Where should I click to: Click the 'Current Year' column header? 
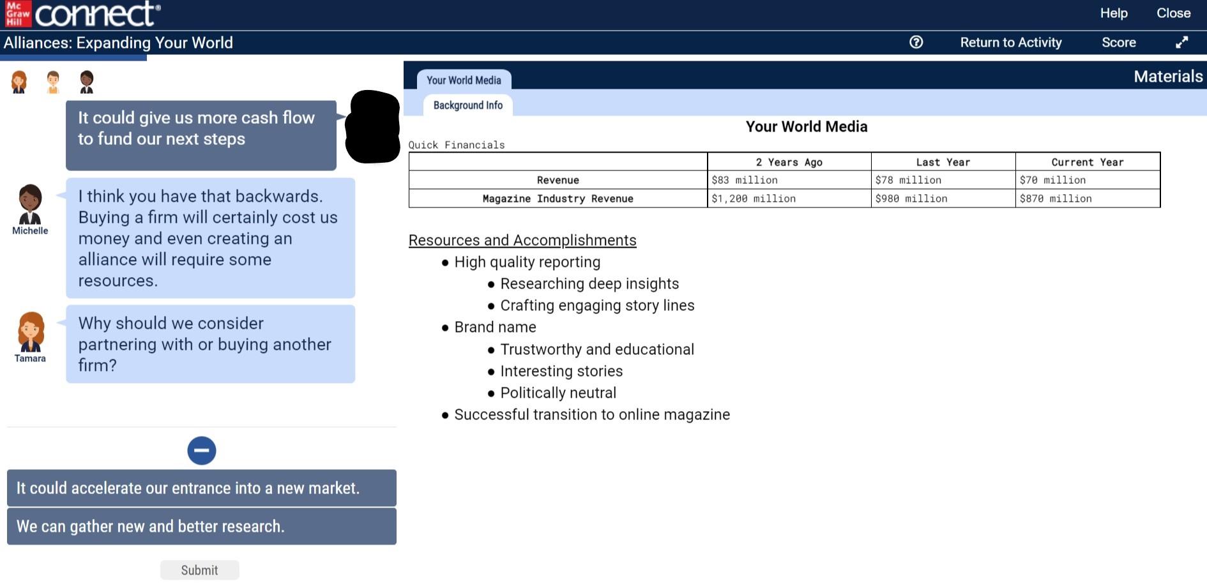click(x=1088, y=162)
